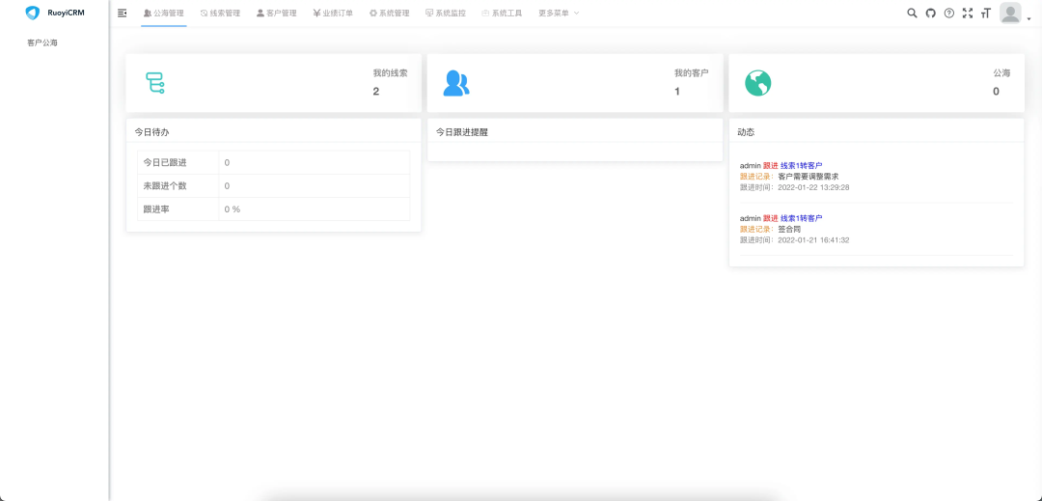
Task: Switch to the 线索管理 tab
Action: pyautogui.click(x=220, y=14)
